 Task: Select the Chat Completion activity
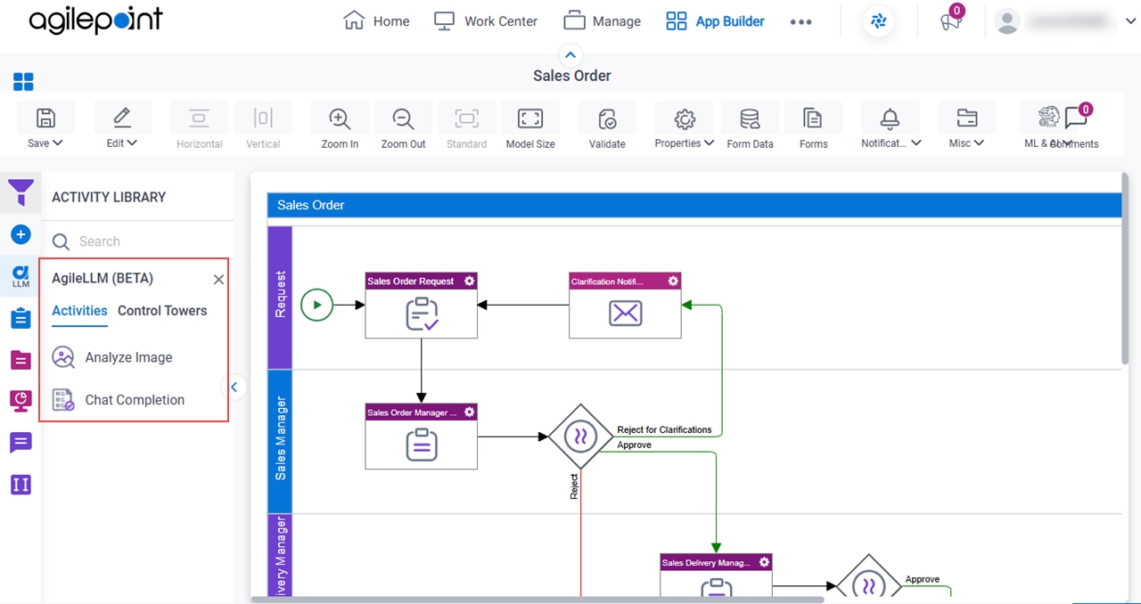pyautogui.click(x=119, y=400)
